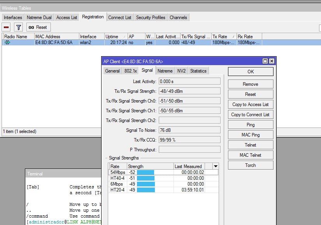Open the Signal Strengths column dropdown arrow

(x=215, y=166)
